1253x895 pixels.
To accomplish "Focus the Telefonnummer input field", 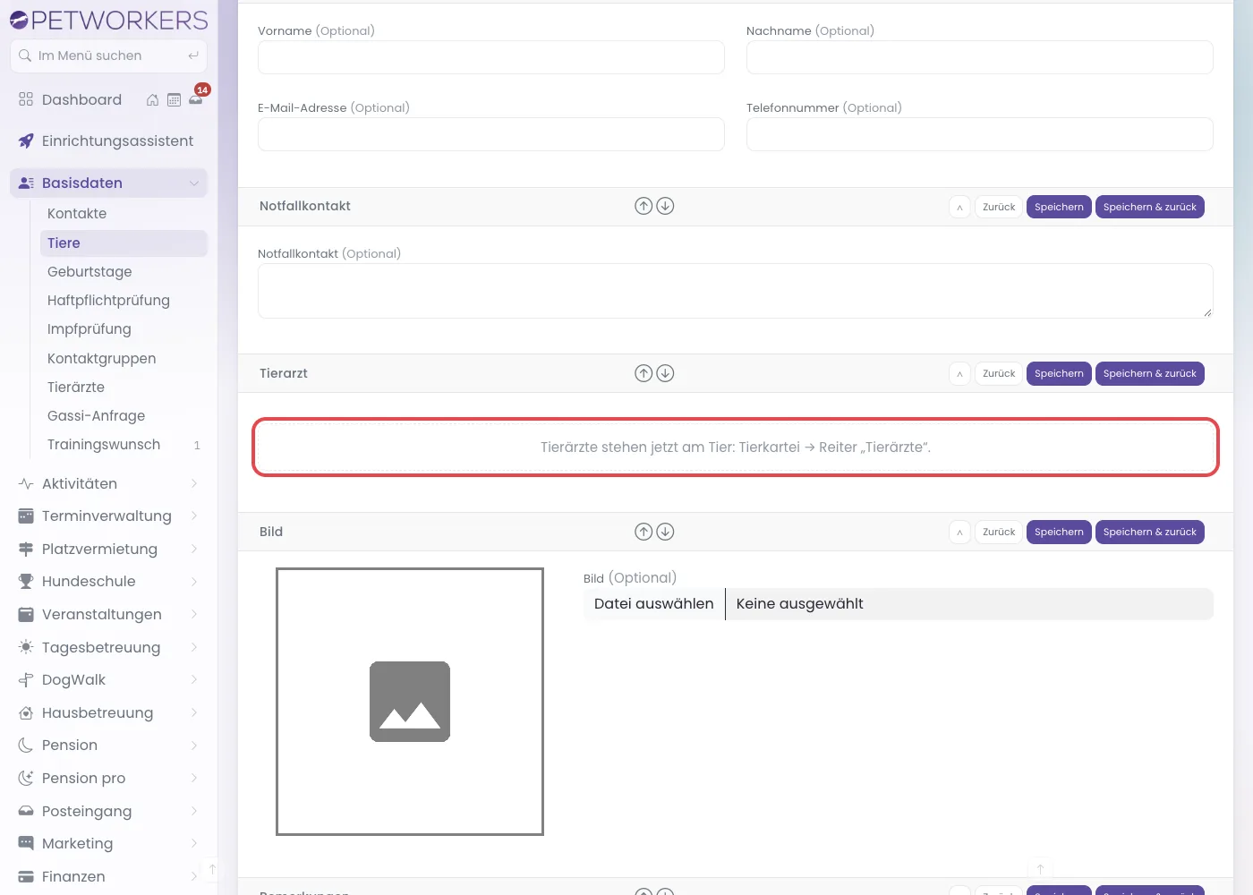I will pos(980,134).
